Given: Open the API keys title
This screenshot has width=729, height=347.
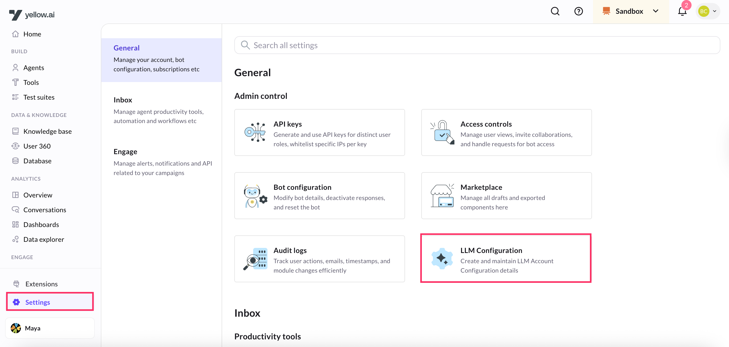Looking at the screenshot, I should pyautogui.click(x=288, y=124).
